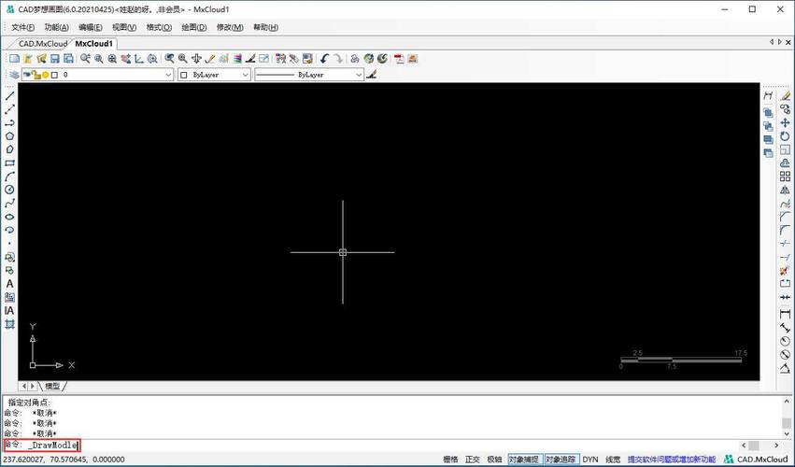Toggle 对象追踪 object tracking
Viewport: 795px width, 467px height.
561,460
